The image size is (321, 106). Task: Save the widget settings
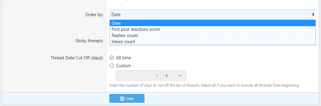click(x=127, y=98)
